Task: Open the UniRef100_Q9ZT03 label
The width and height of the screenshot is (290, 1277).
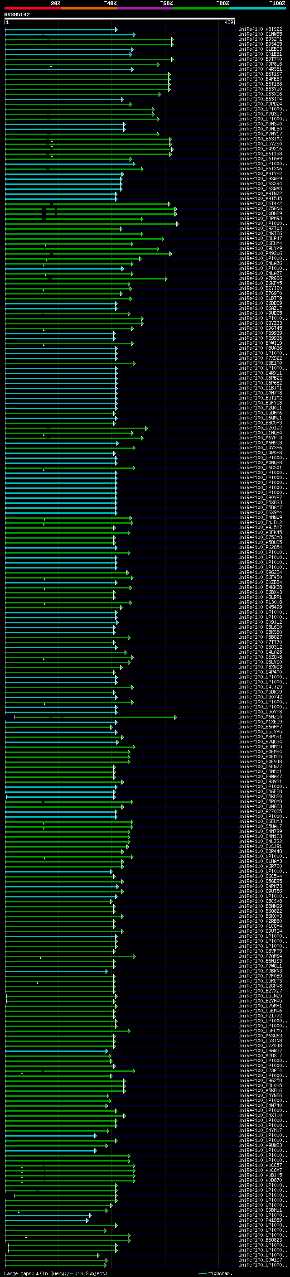Action: click(x=260, y=228)
